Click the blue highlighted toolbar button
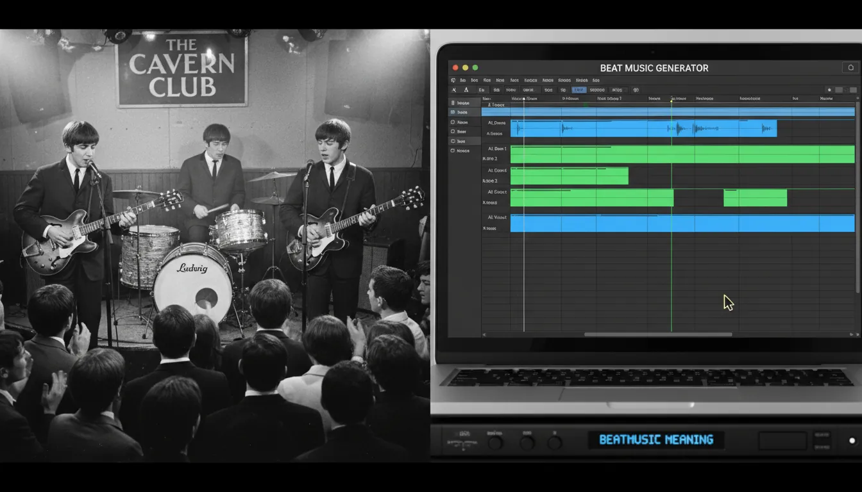Image resolution: width=862 pixels, height=492 pixels. pyautogui.click(x=579, y=90)
